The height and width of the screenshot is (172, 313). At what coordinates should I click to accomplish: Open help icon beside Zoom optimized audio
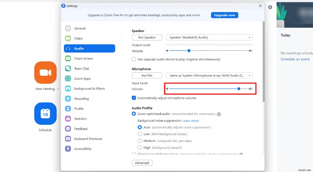219,114
